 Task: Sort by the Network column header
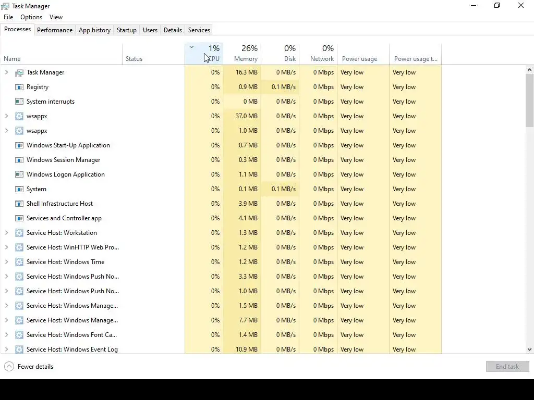(x=319, y=54)
